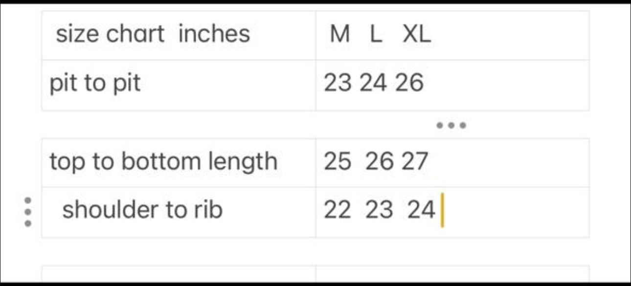Click the "M L XL" header cell

point(452,35)
